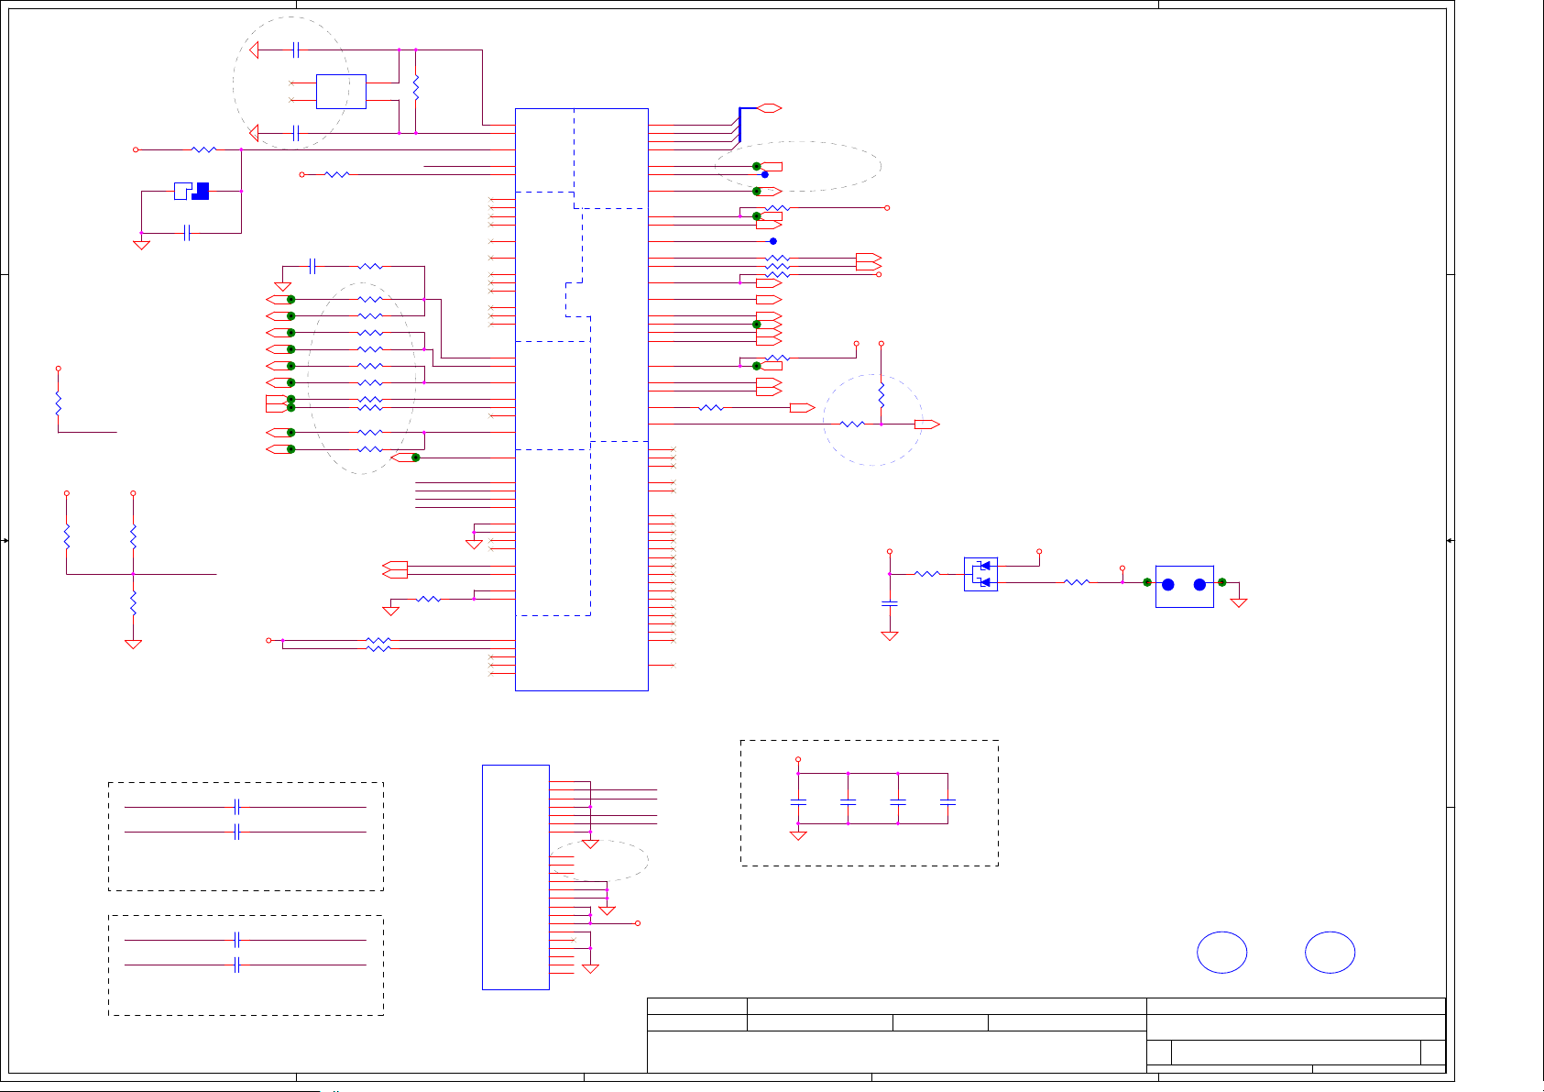Viewport: 1544px width, 1092px height.
Task: Select the resistor between diode box and two-dot box
Action: coord(1077,582)
